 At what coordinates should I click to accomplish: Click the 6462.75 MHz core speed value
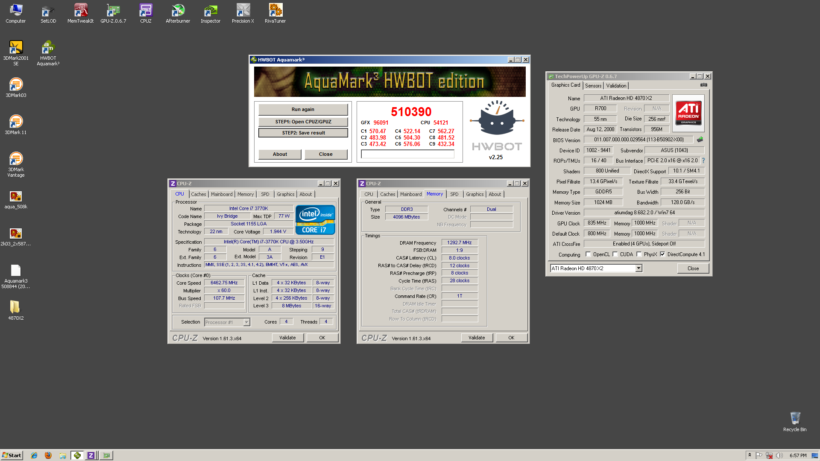click(x=224, y=283)
